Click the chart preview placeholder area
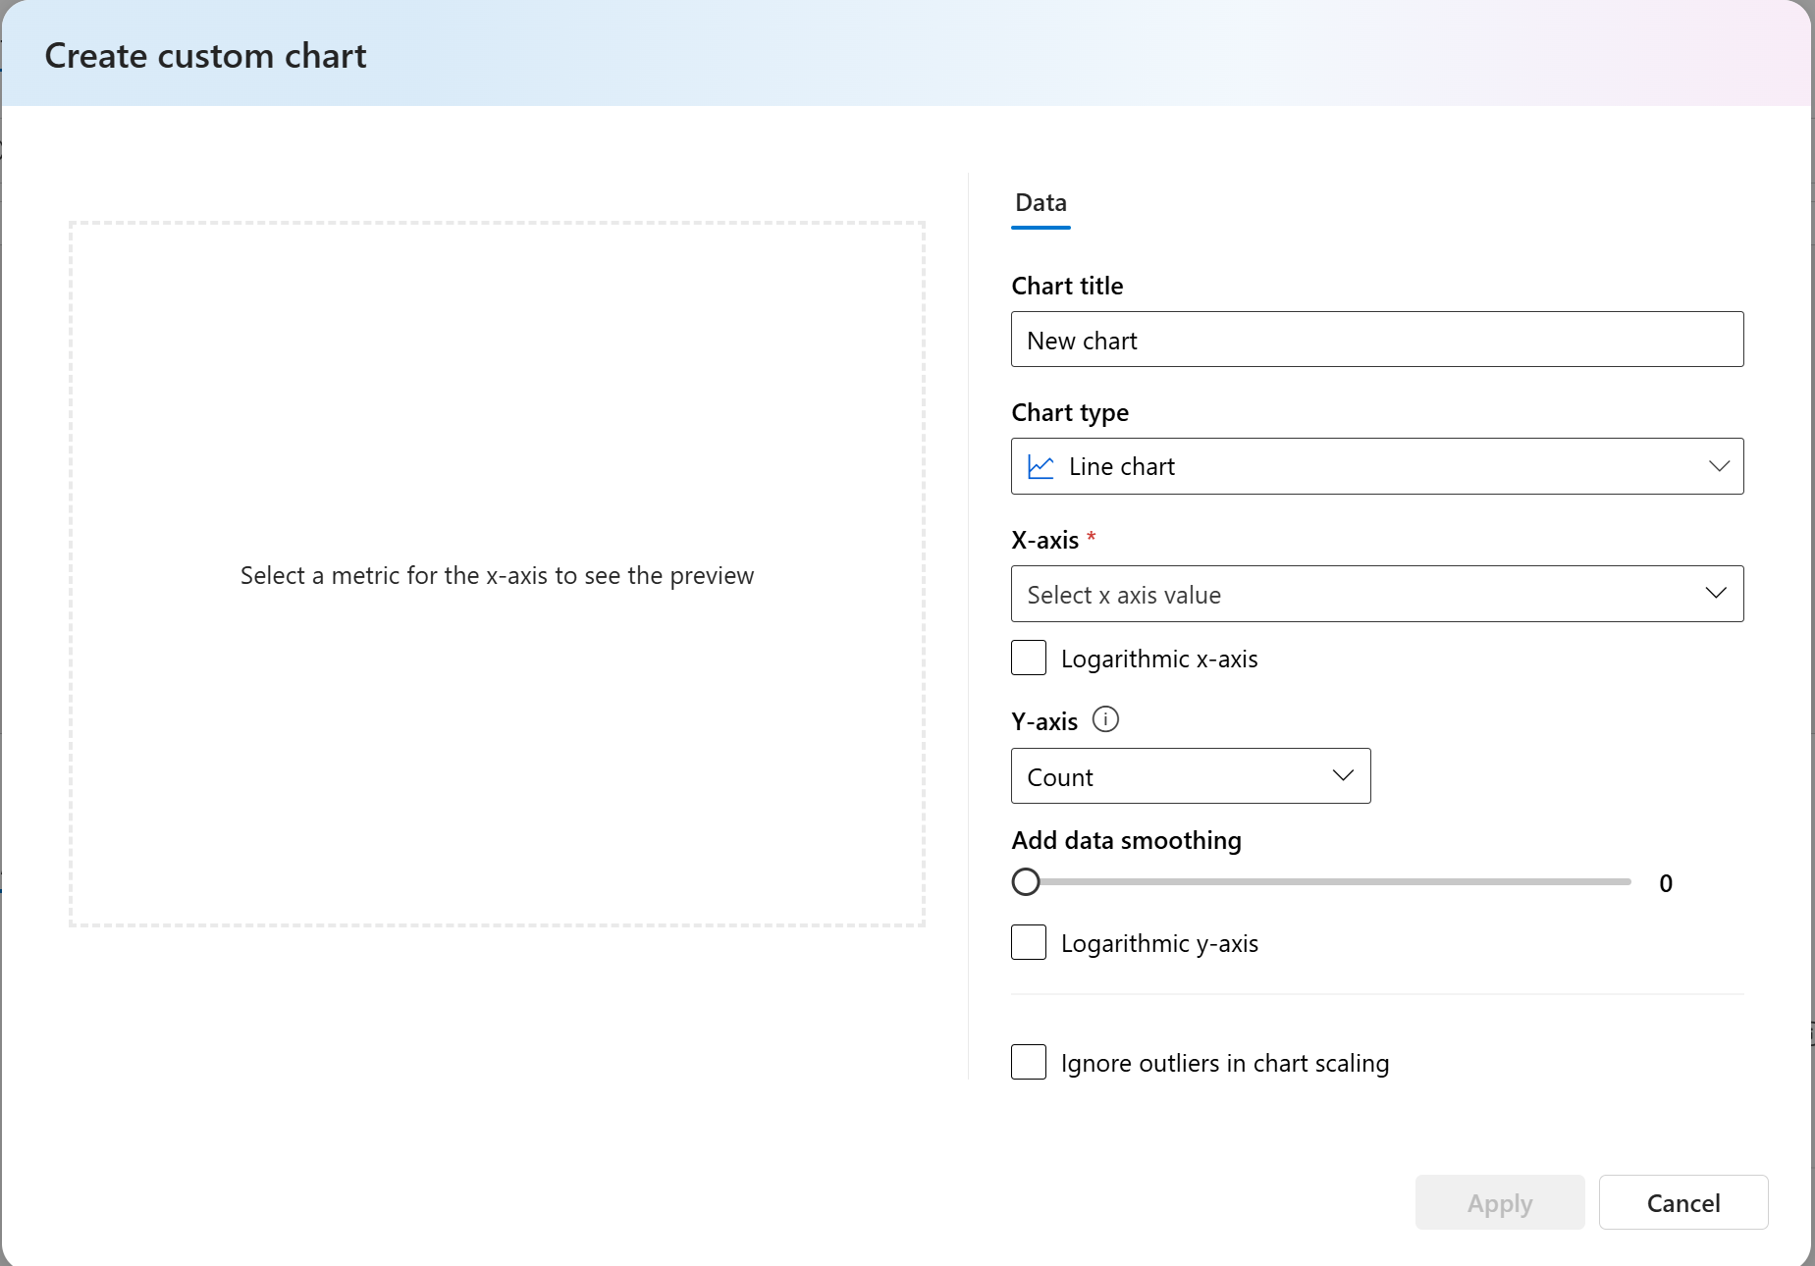The height and width of the screenshot is (1266, 1815). [497, 574]
